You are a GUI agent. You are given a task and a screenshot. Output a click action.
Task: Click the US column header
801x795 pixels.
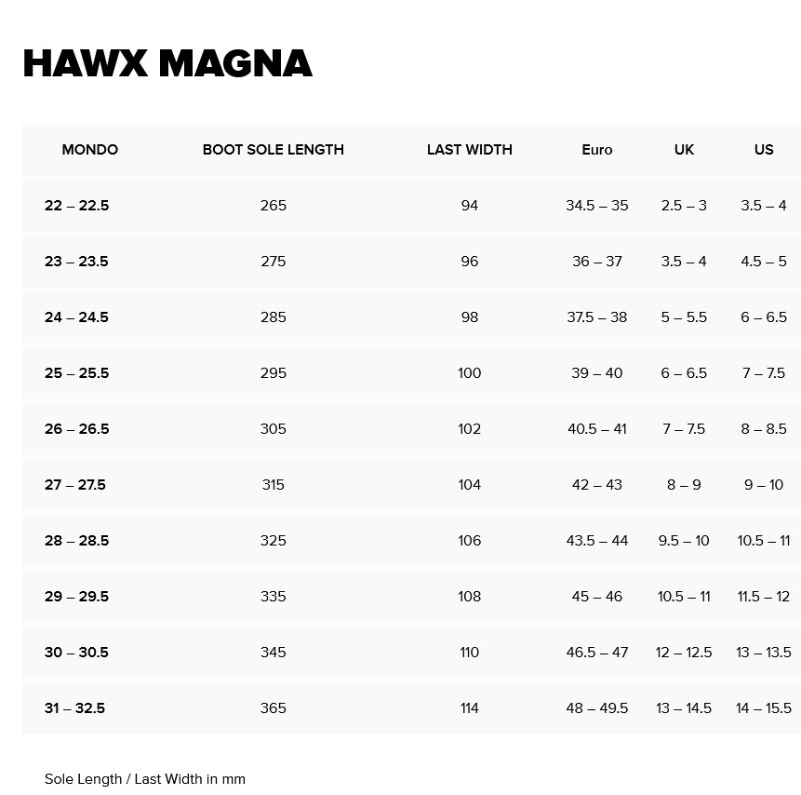point(764,150)
